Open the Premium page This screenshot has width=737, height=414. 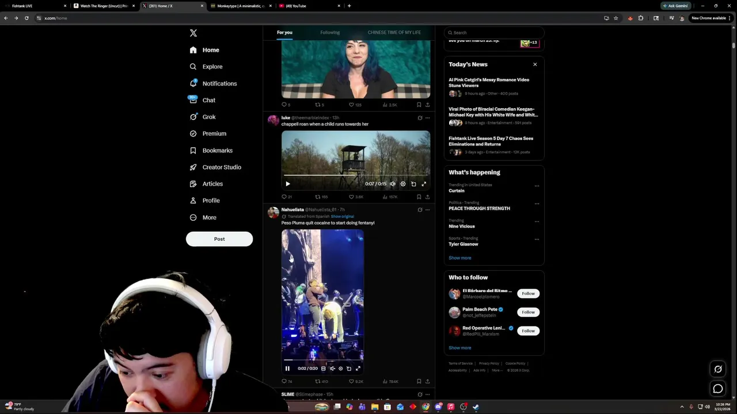tap(208, 133)
